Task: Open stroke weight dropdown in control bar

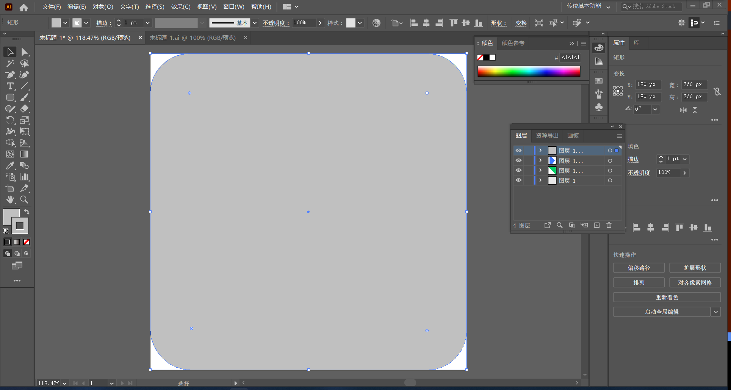Action: (x=148, y=23)
